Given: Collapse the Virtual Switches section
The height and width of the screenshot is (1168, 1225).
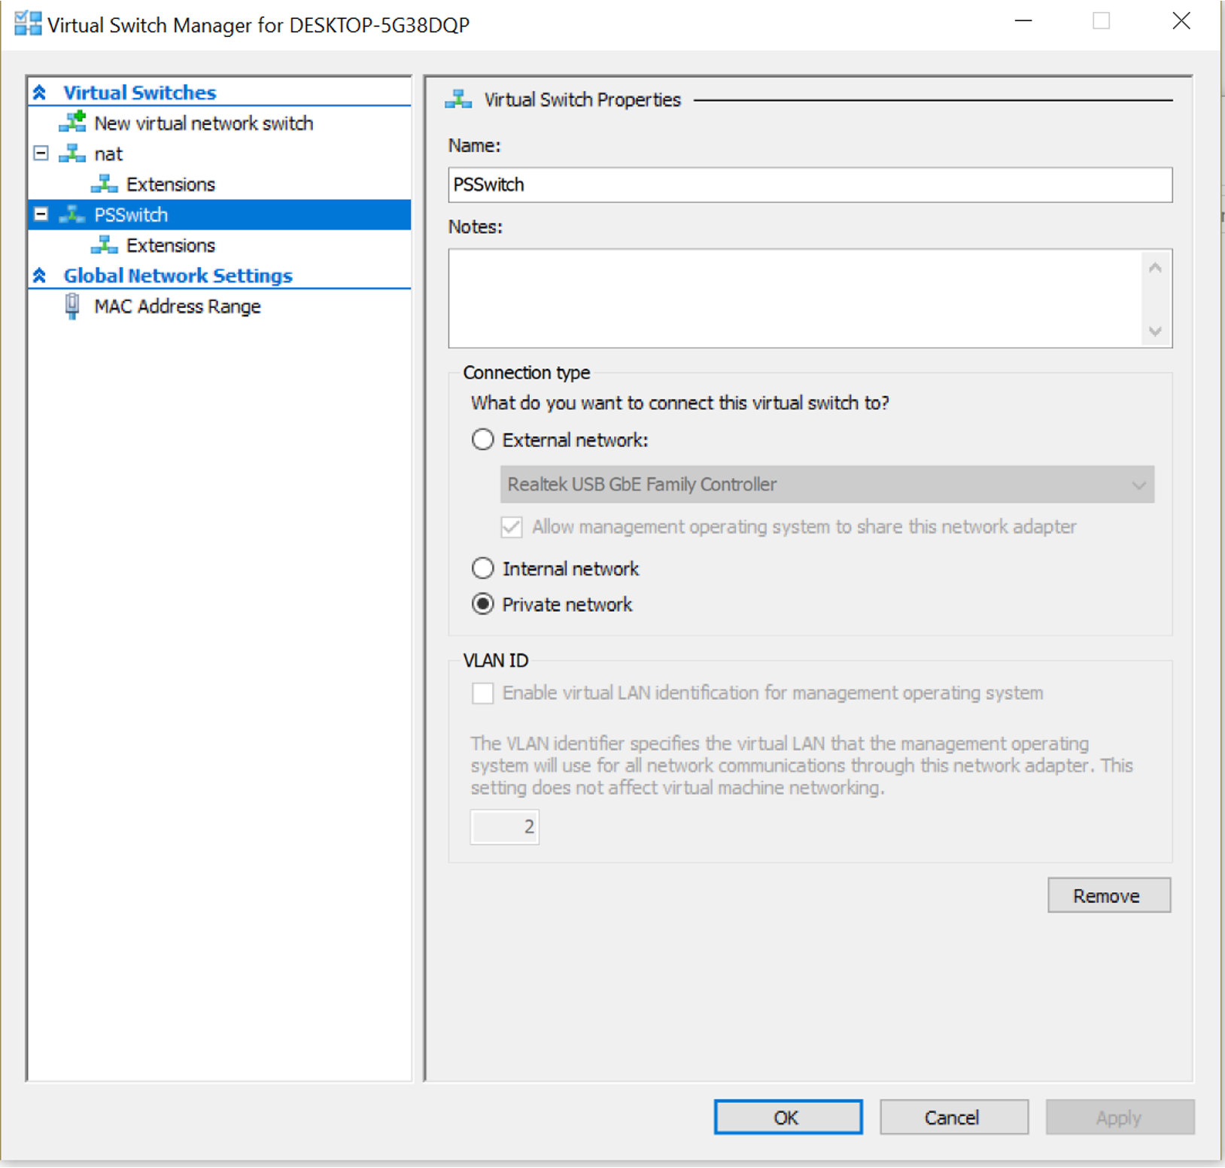Looking at the screenshot, I should [39, 91].
